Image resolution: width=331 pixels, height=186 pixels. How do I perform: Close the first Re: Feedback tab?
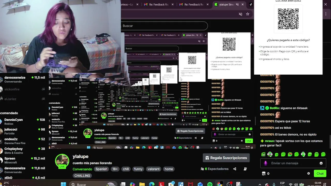(172, 4)
